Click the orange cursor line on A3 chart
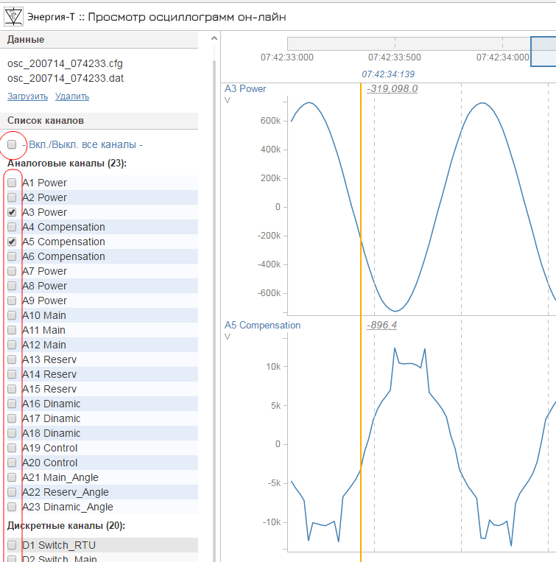 [x=361, y=199]
